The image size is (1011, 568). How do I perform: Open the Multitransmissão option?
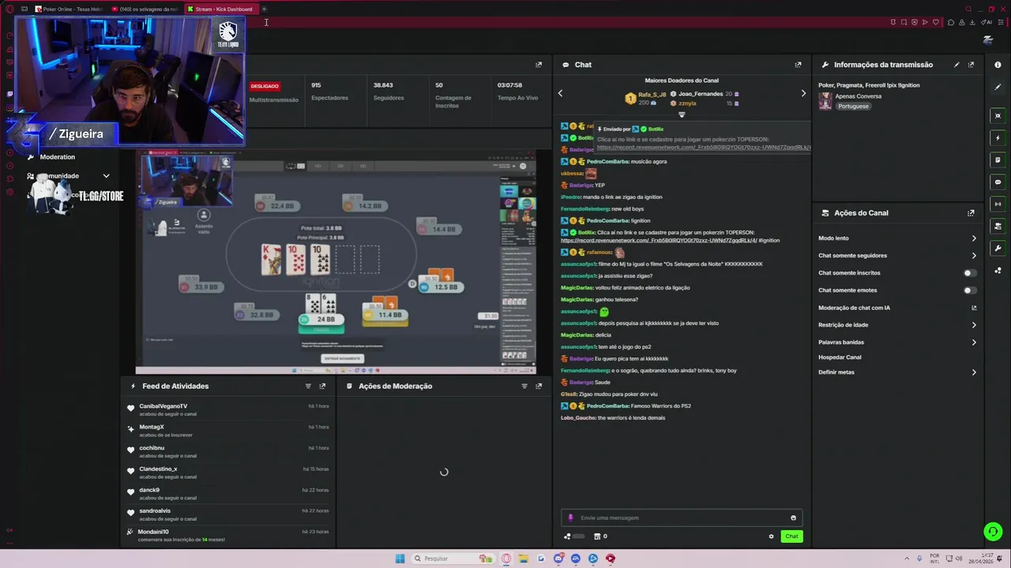click(x=274, y=100)
